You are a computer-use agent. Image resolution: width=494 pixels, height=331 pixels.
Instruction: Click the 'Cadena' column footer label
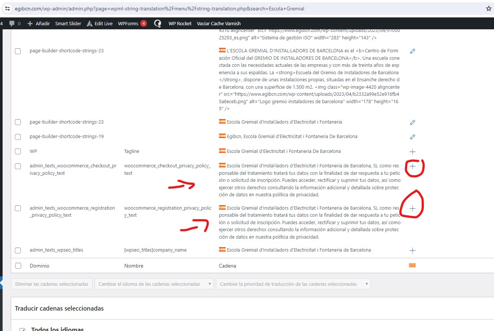point(228,266)
